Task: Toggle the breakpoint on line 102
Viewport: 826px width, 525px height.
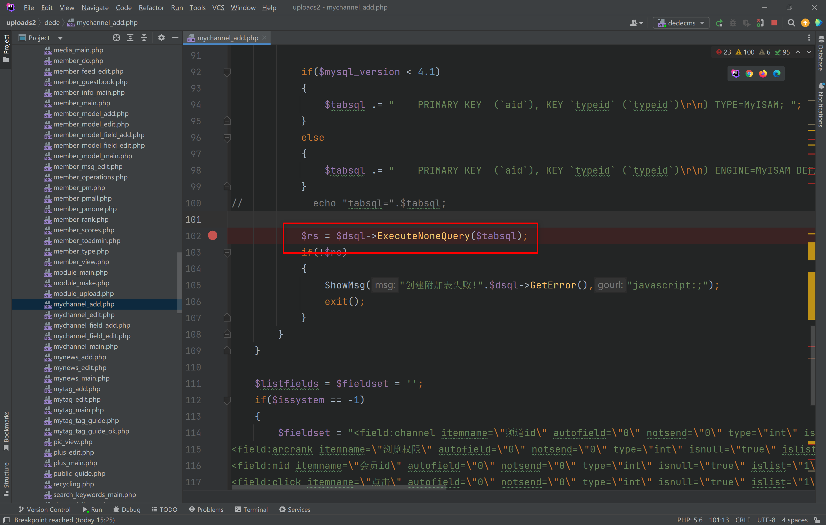Action: pos(213,236)
